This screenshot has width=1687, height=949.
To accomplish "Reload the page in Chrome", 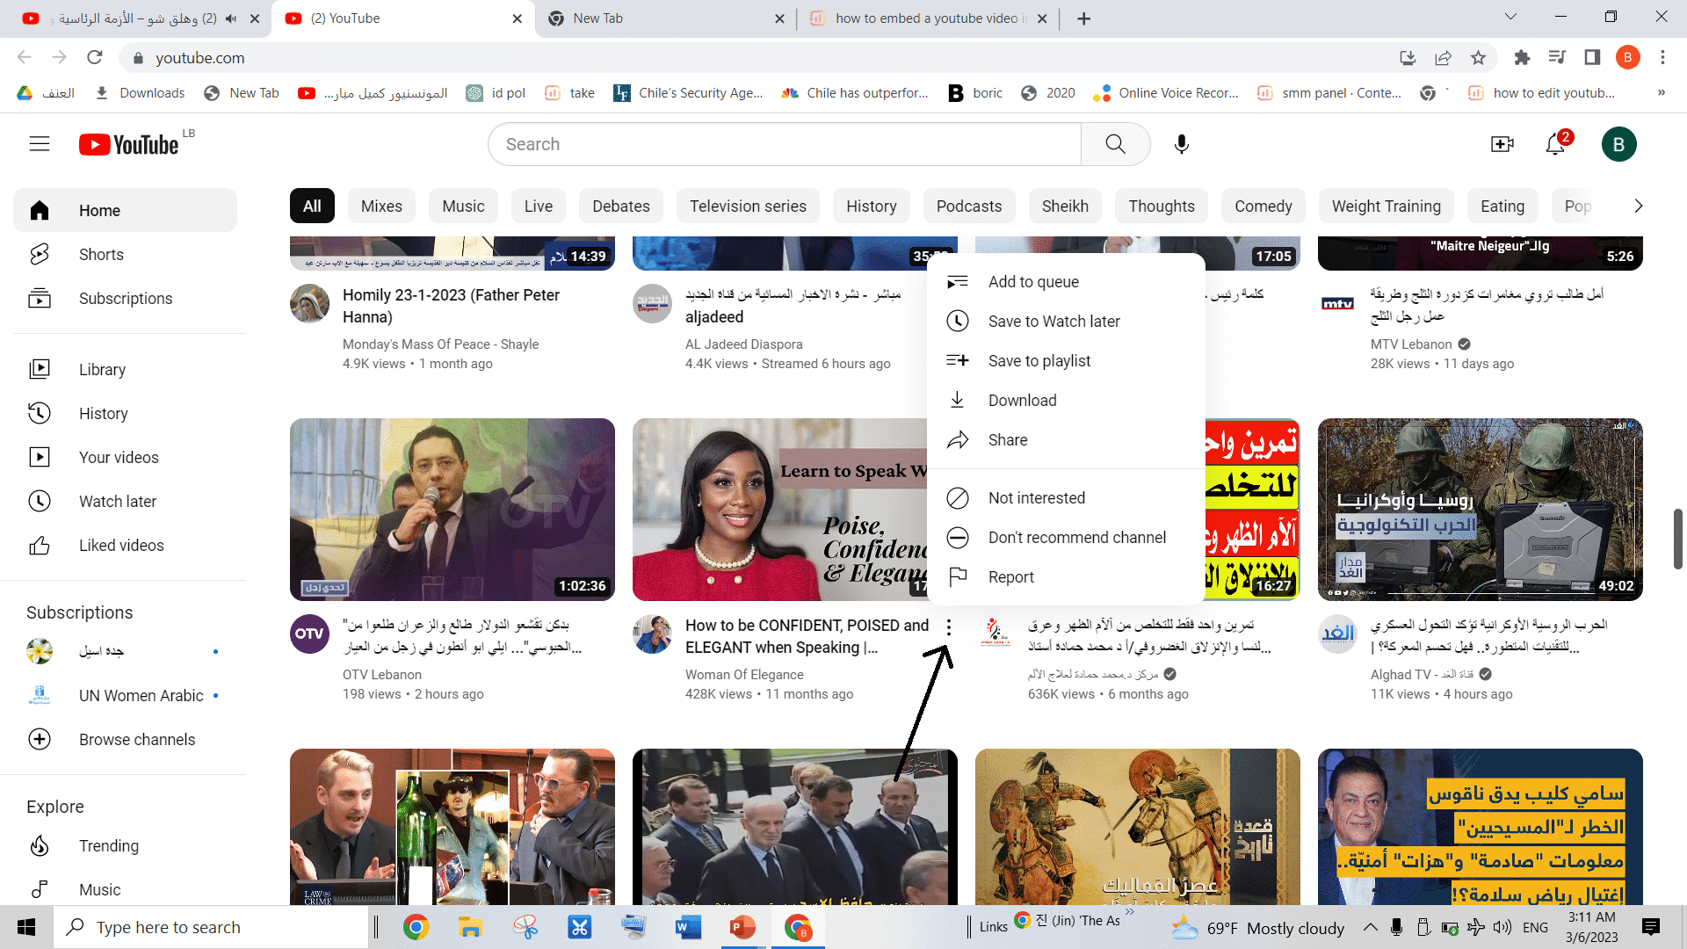I will 95,58.
